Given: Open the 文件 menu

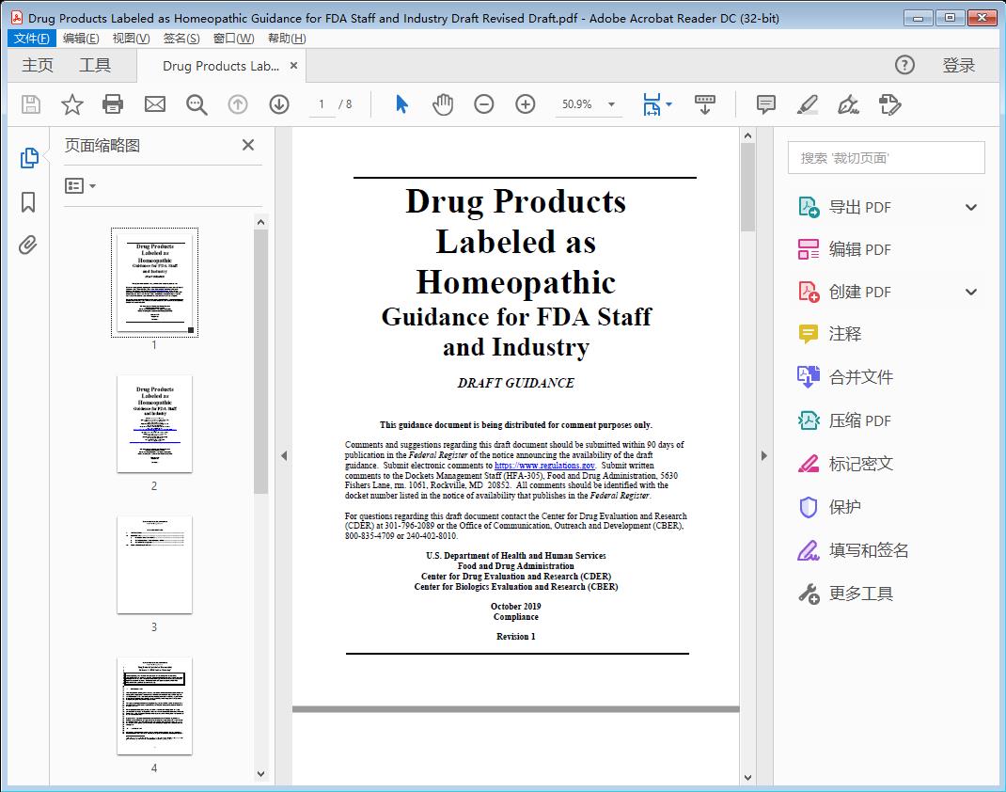Looking at the screenshot, I should (32, 39).
